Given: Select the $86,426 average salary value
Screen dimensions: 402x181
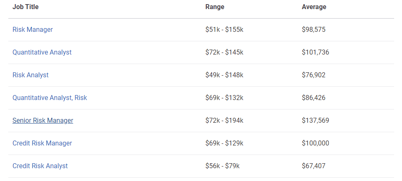Looking at the screenshot, I should [x=314, y=98].
